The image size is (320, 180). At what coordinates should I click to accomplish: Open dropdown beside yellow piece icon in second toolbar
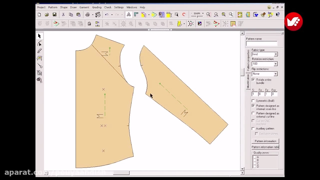coord(184,24)
